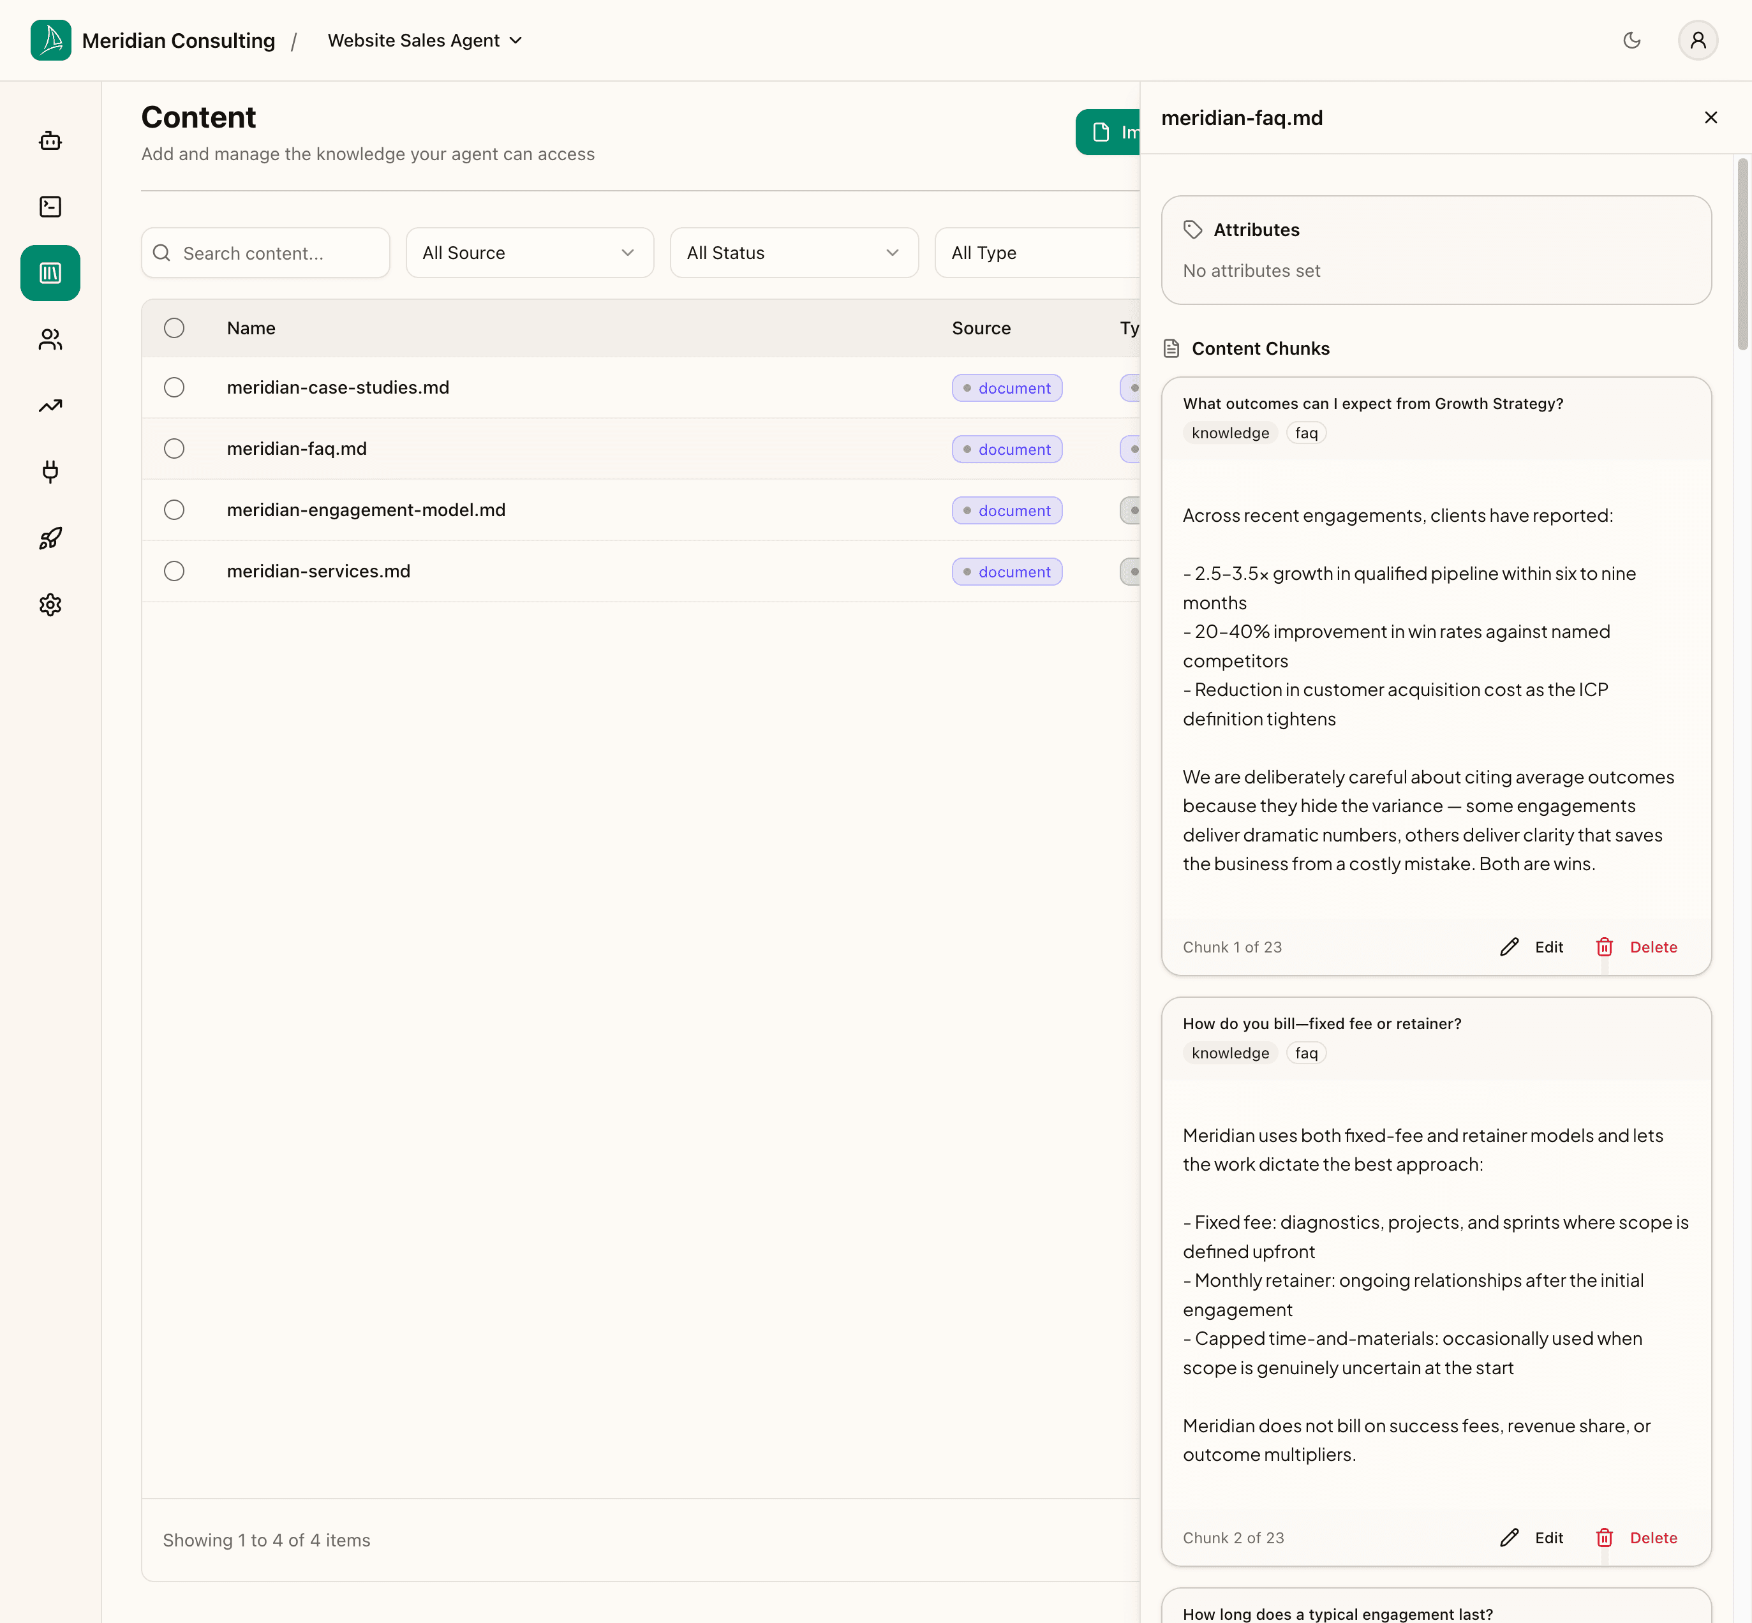The height and width of the screenshot is (1623, 1752).
Task: Click the pencil icon for Chunk 1
Action: point(1509,947)
